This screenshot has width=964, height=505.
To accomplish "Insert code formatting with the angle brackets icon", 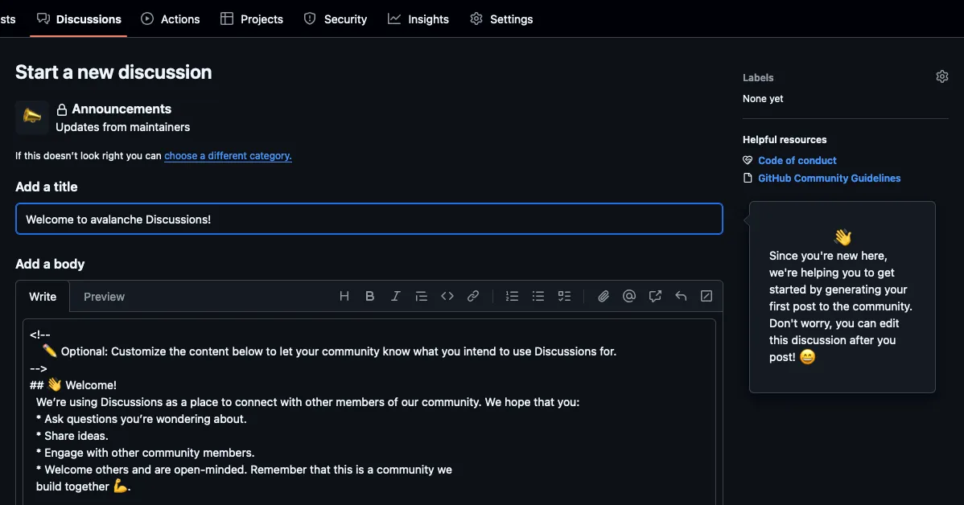I will (447, 297).
